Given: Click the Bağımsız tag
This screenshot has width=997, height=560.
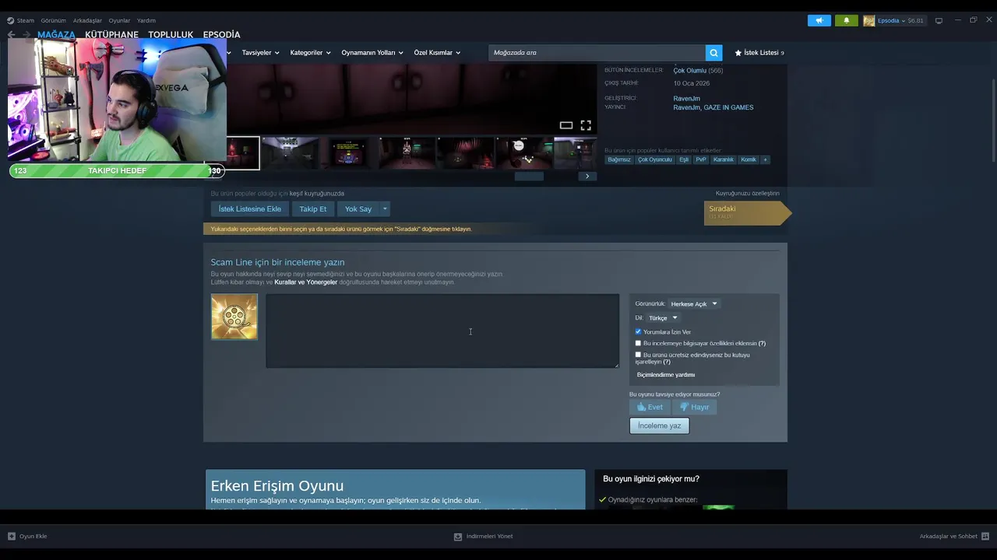Looking at the screenshot, I should pos(619,159).
